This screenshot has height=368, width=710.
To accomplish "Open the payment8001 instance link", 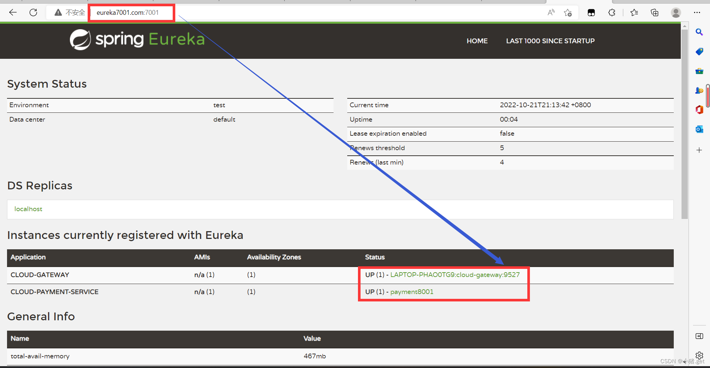I will [x=412, y=292].
